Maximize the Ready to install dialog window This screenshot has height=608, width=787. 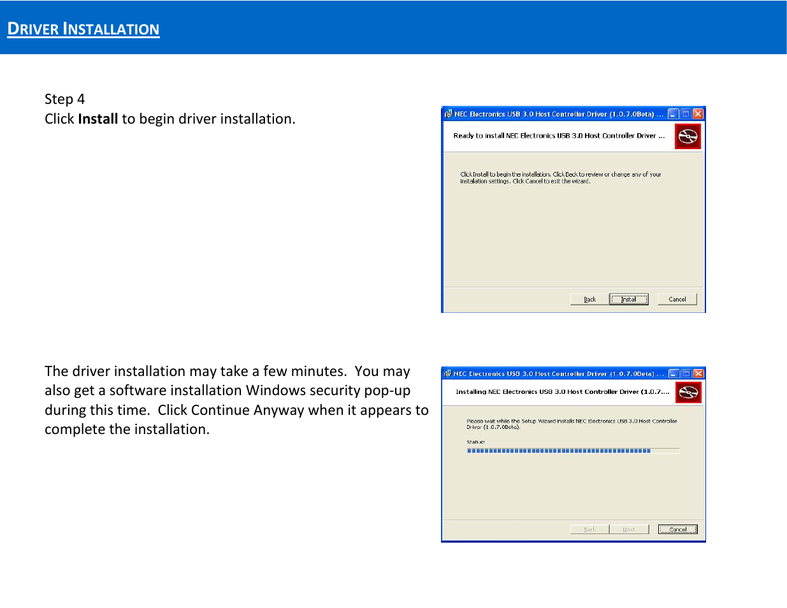coord(686,114)
